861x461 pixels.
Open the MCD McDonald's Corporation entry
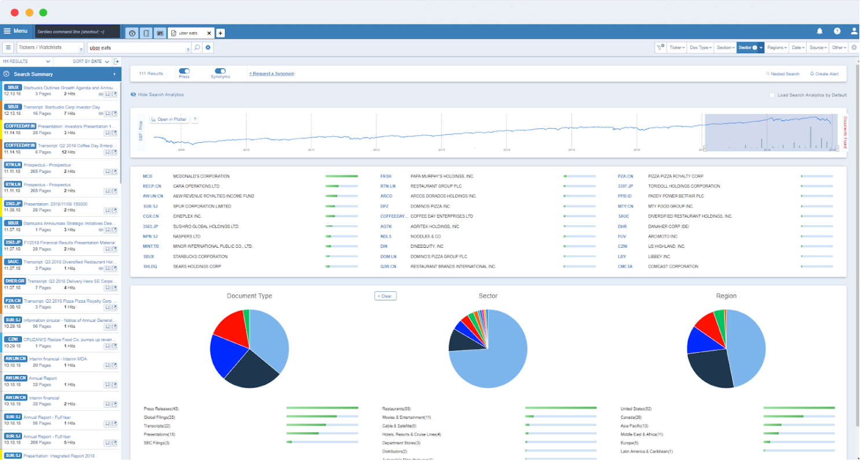coord(250,176)
